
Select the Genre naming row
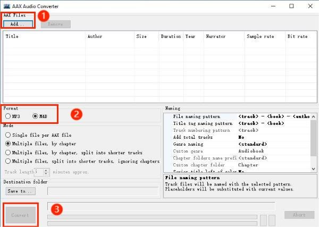238,144
